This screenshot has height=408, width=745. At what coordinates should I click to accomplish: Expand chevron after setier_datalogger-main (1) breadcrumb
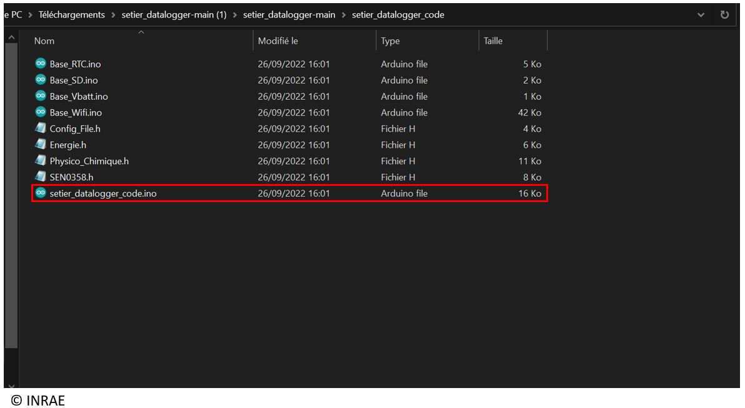click(x=234, y=15)
